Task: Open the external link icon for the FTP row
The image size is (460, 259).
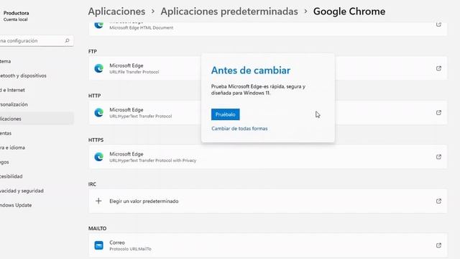Action: (438, 68)
